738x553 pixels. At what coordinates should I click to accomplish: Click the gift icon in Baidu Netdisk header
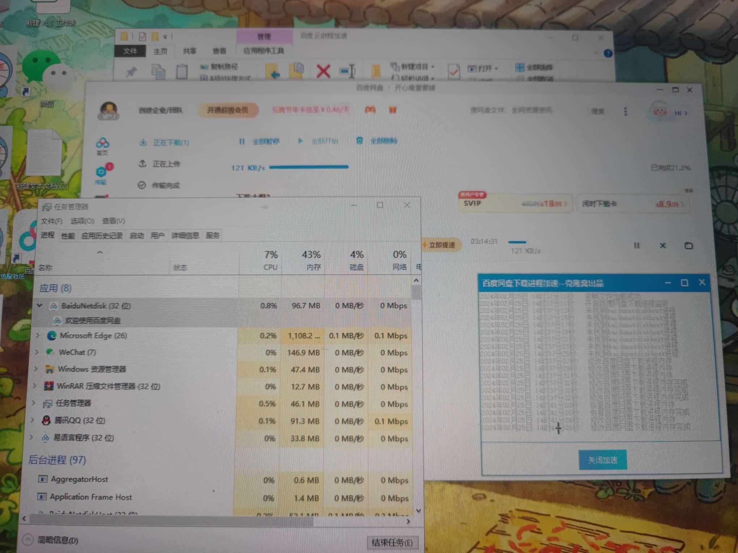(393, 110)
